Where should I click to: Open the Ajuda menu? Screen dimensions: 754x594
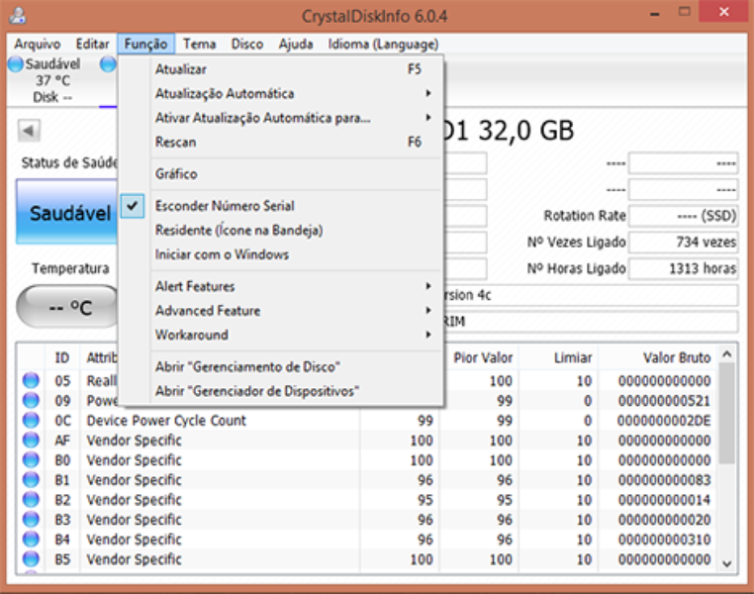(296, 45)
